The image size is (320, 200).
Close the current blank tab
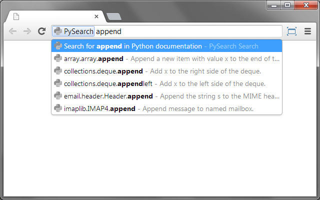96,16
